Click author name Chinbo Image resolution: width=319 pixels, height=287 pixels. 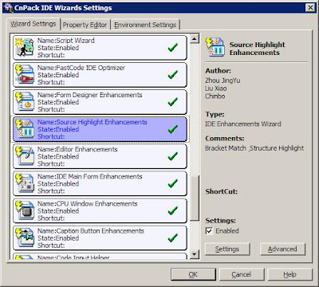point(215,96)
